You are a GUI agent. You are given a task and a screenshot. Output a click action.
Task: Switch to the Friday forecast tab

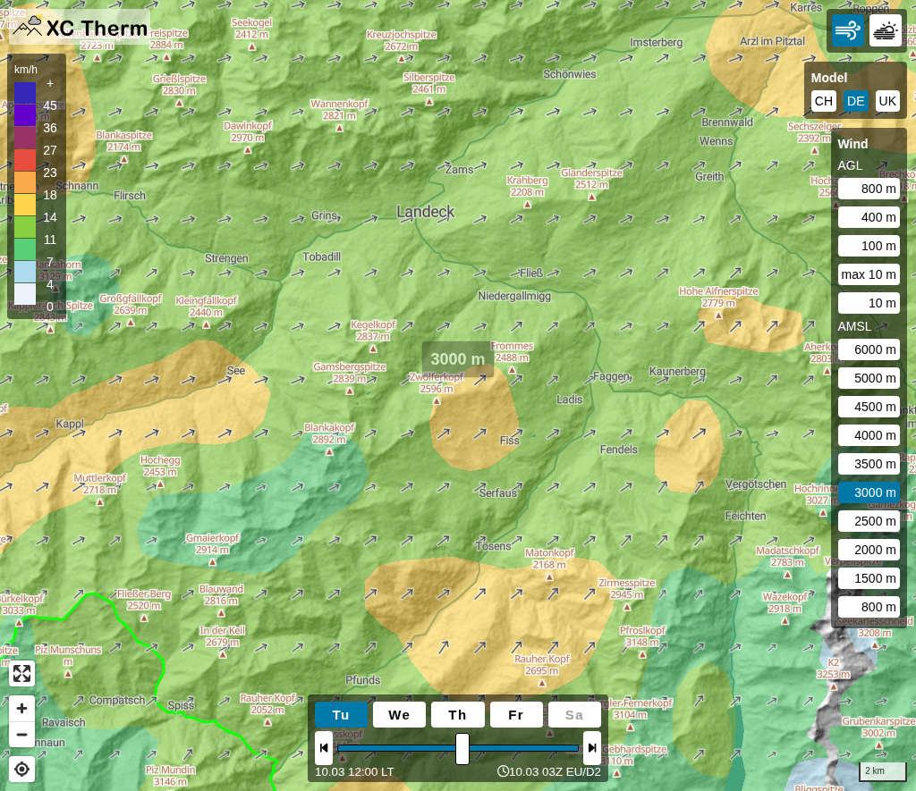point(516,715)
